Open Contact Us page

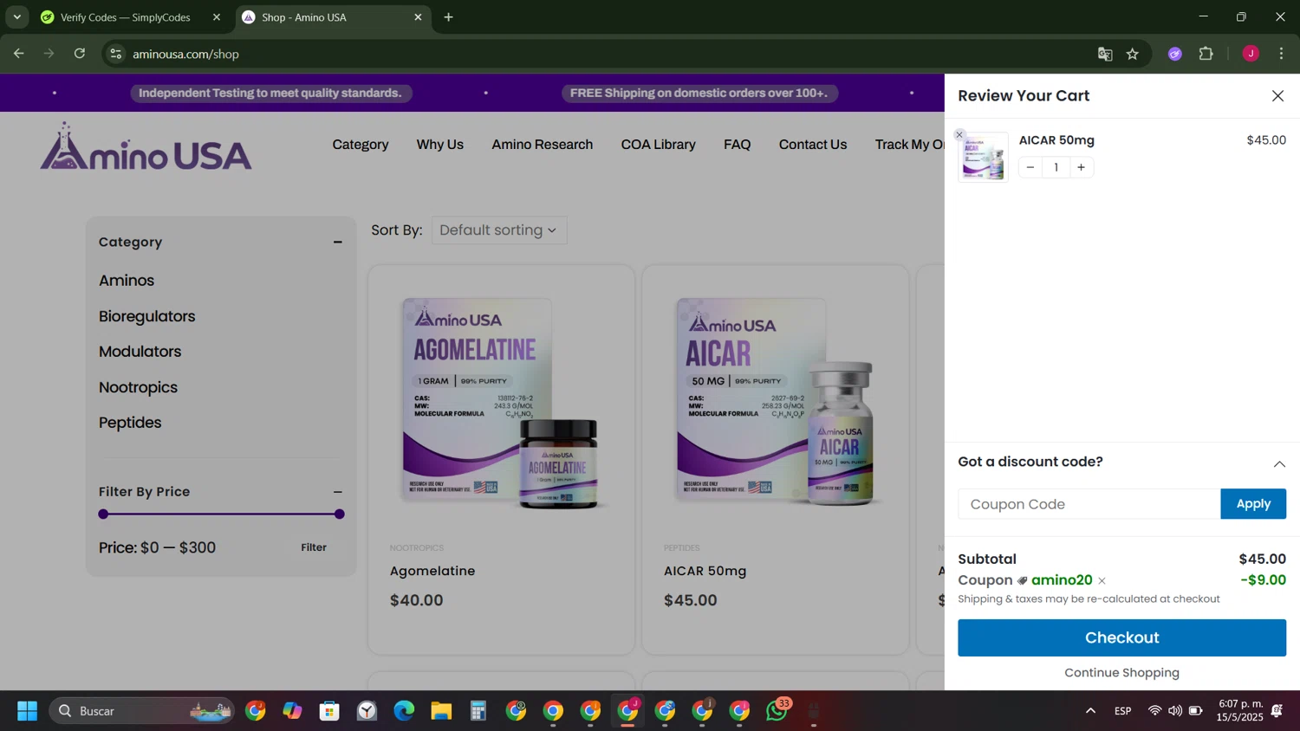813,145
